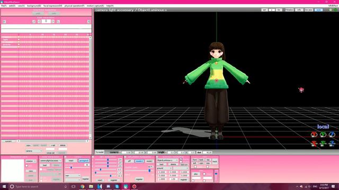Step forward one frame arrow
This screenshot has height=190, width=339.
(53, 22)
